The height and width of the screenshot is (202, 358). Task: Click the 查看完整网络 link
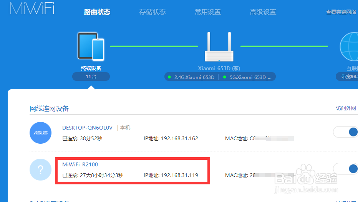342,12
